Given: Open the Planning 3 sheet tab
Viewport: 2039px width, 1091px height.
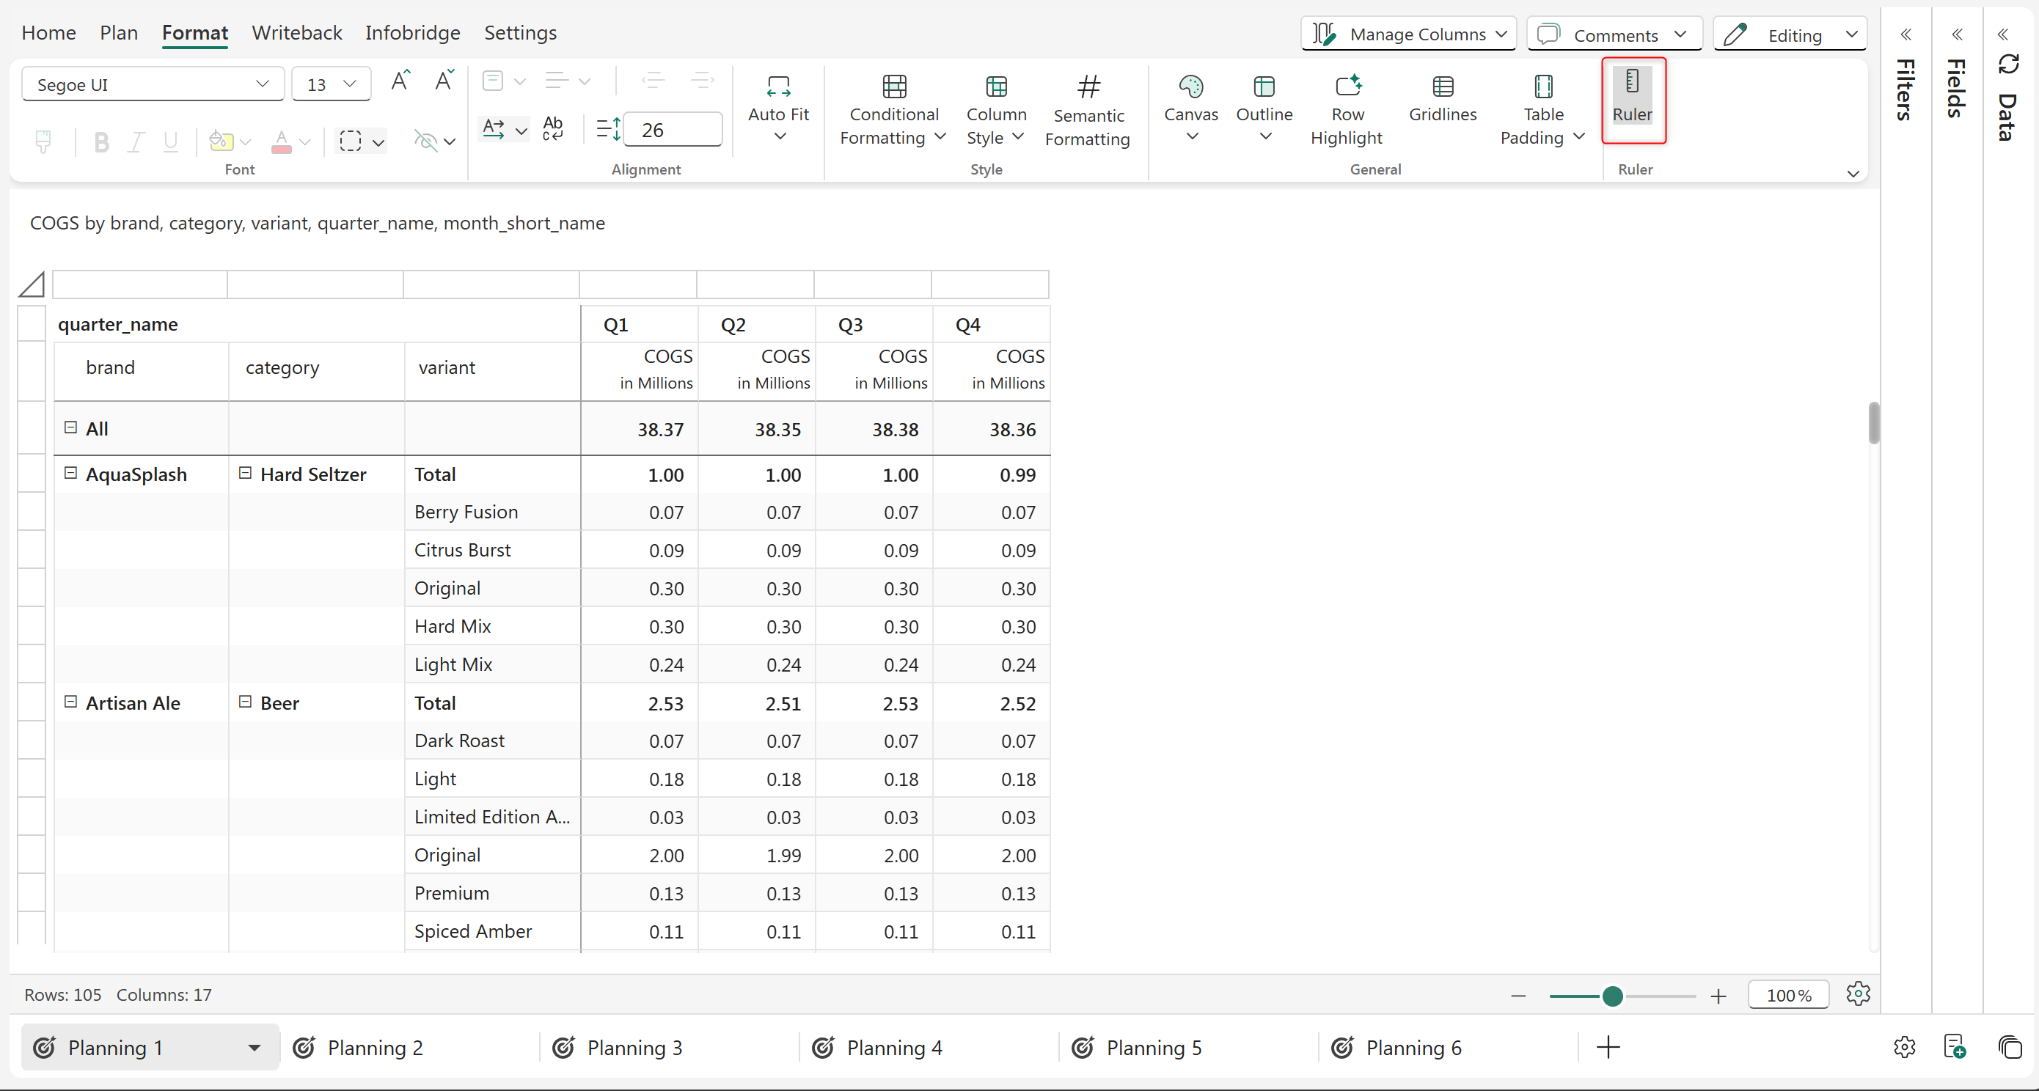Looking at the screenshot, I should pos(634,1048).
